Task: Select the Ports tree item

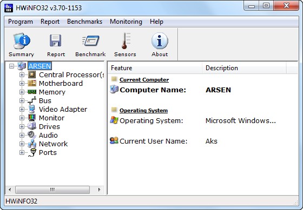Action: (48, 153)
